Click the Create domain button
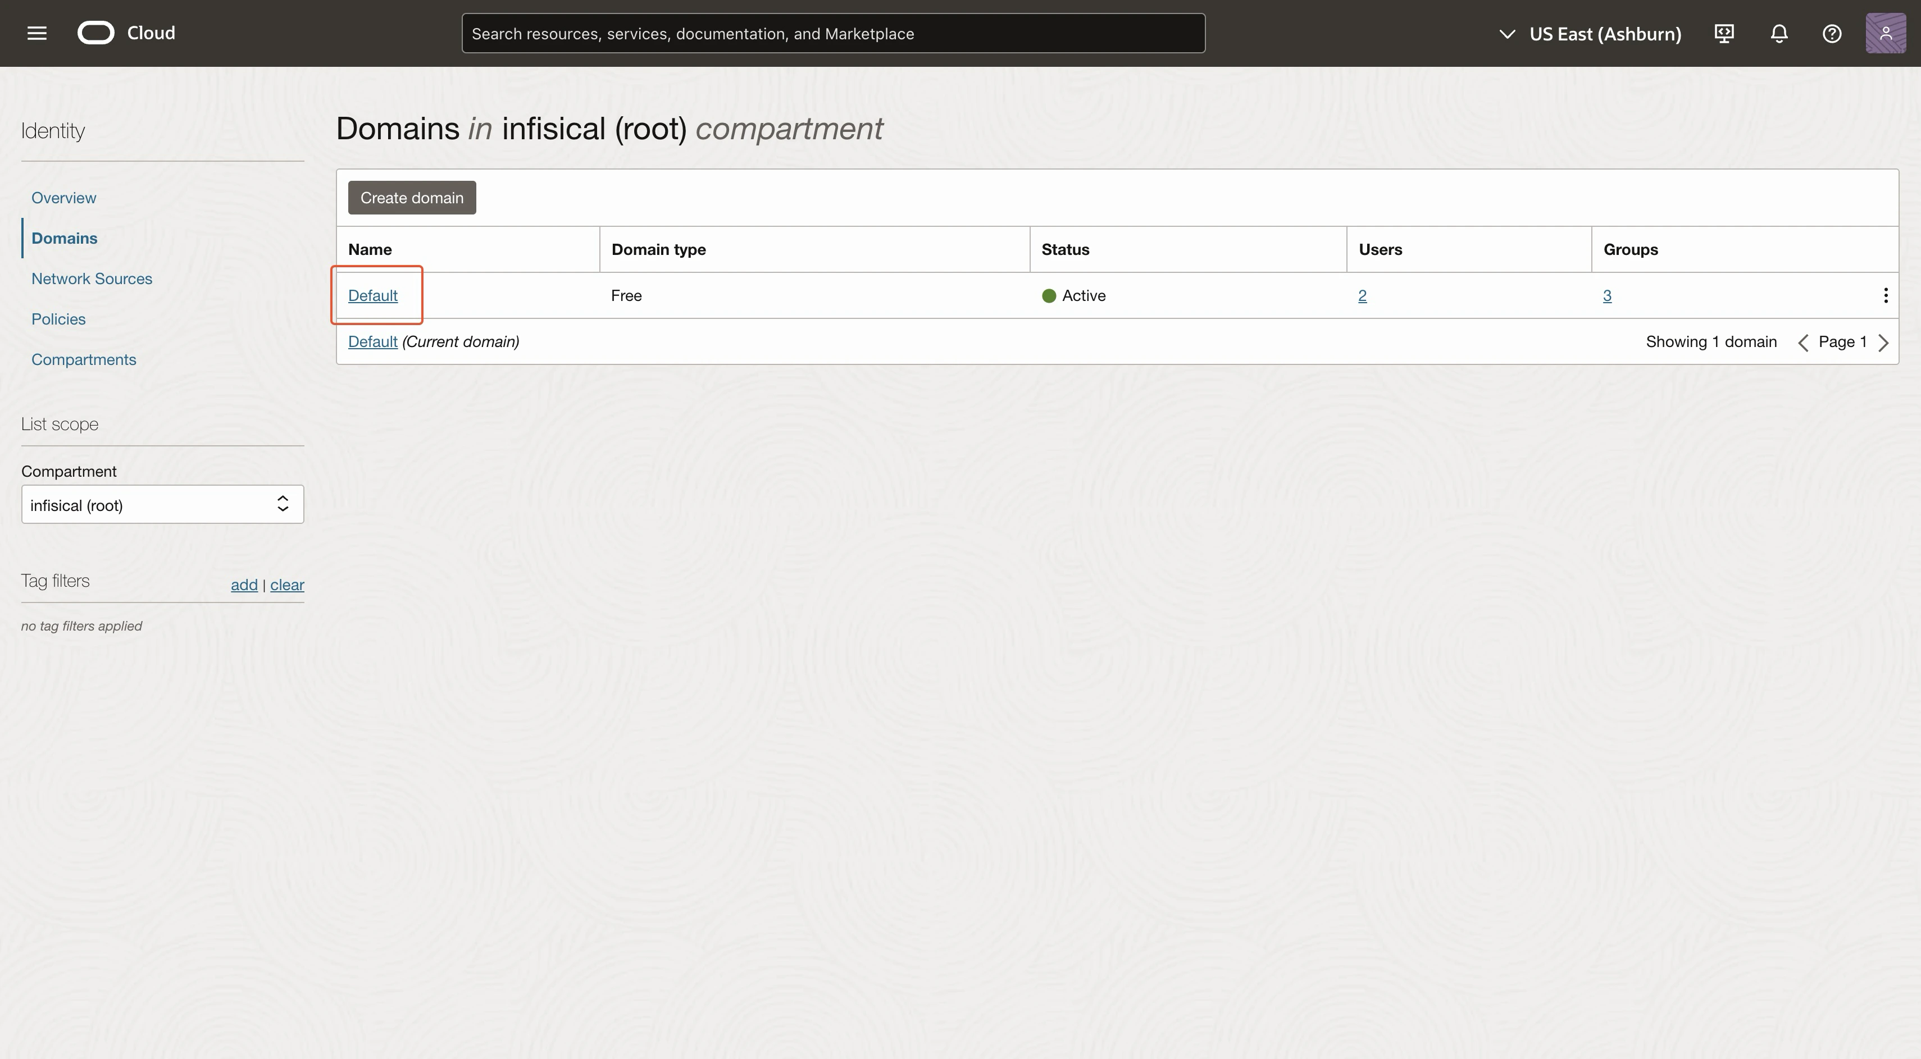Screen dimensions: 1921x1059 tap(412, 198)
